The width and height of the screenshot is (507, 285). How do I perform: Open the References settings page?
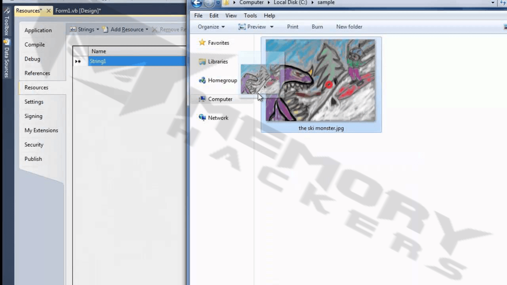(x=37, y=73)
